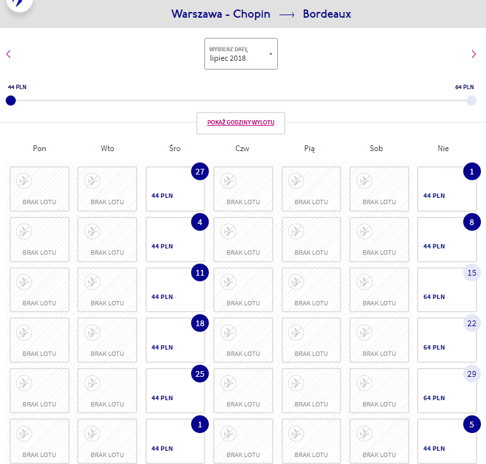This screenshot has height=464, width=486.
Task: Select Wednesday 1 August flight for 44 PLN
Action: tap(175, 442)
